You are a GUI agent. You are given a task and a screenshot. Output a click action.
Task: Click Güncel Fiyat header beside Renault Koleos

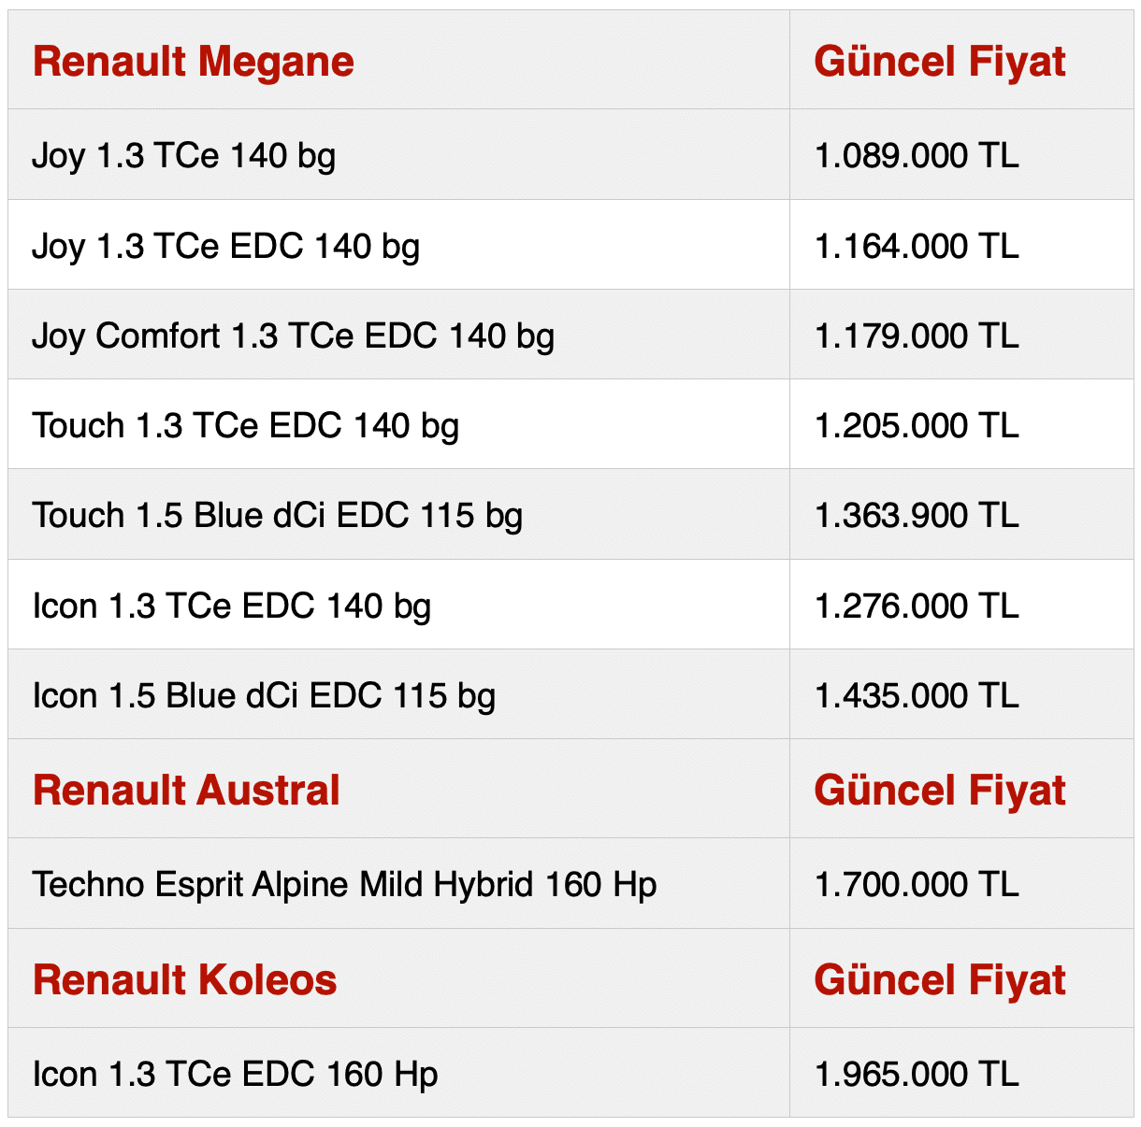940,980
